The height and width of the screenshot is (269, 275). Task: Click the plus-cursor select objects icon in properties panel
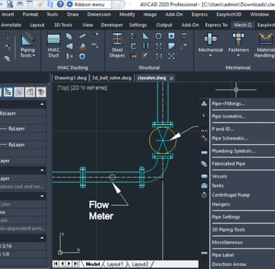tap(19, 93)
